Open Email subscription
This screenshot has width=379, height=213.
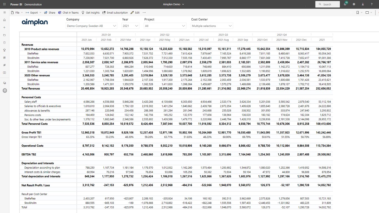coord(115,12)
